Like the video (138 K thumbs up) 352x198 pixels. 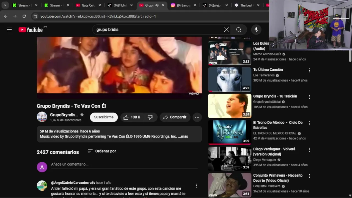click(132, 117)
